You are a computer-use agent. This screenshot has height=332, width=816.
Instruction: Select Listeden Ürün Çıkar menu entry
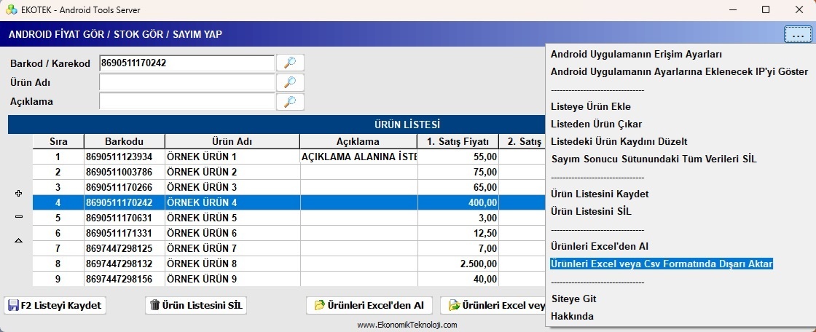coord(596,124)
